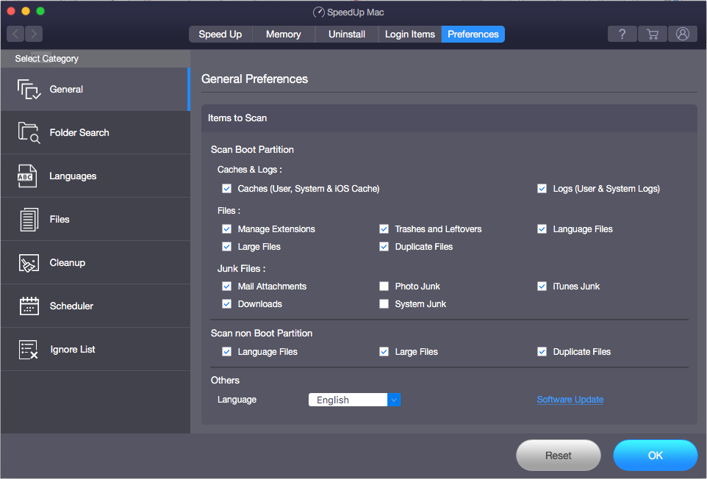The width and height of the screenshot is (707, 479).
Task: Enable the Photo Junk checkbox
Action: [x=384, y=286]
